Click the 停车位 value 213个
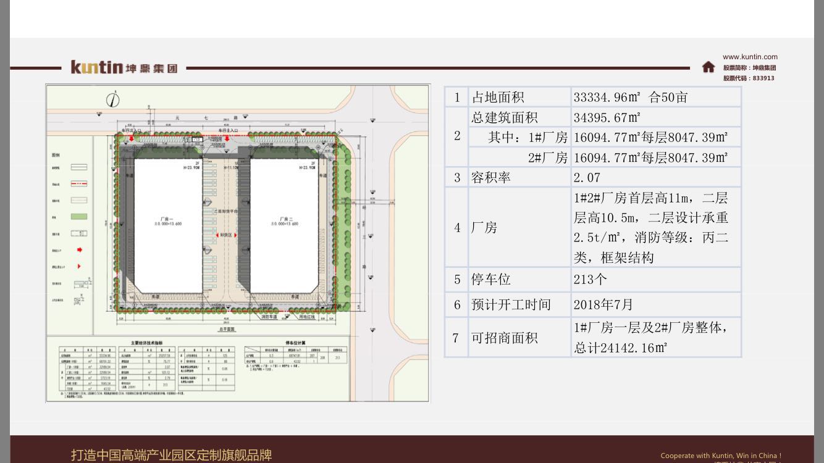Image resolution: width=824 pixels, height=463 pixels. pos(590,280)
